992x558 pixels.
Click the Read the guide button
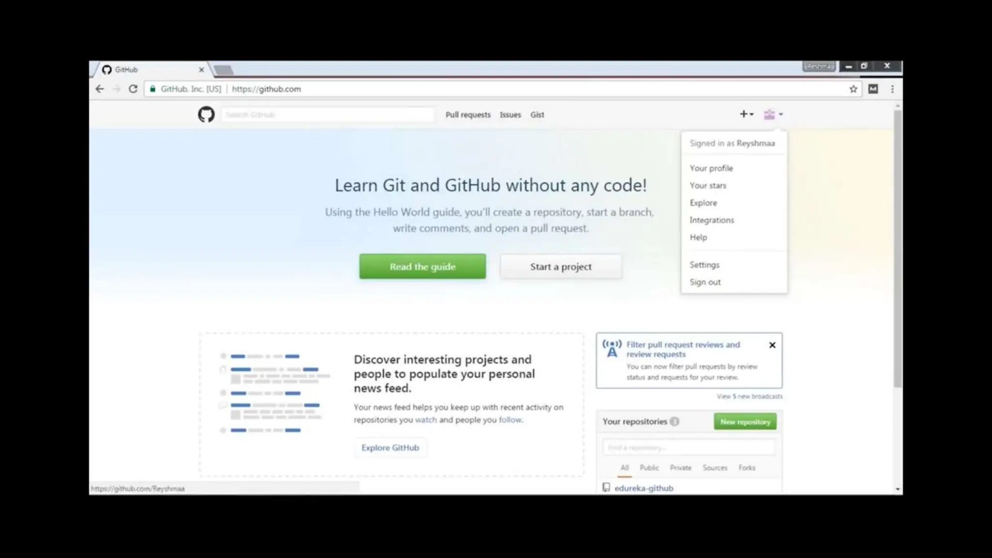tap(422, 266)
